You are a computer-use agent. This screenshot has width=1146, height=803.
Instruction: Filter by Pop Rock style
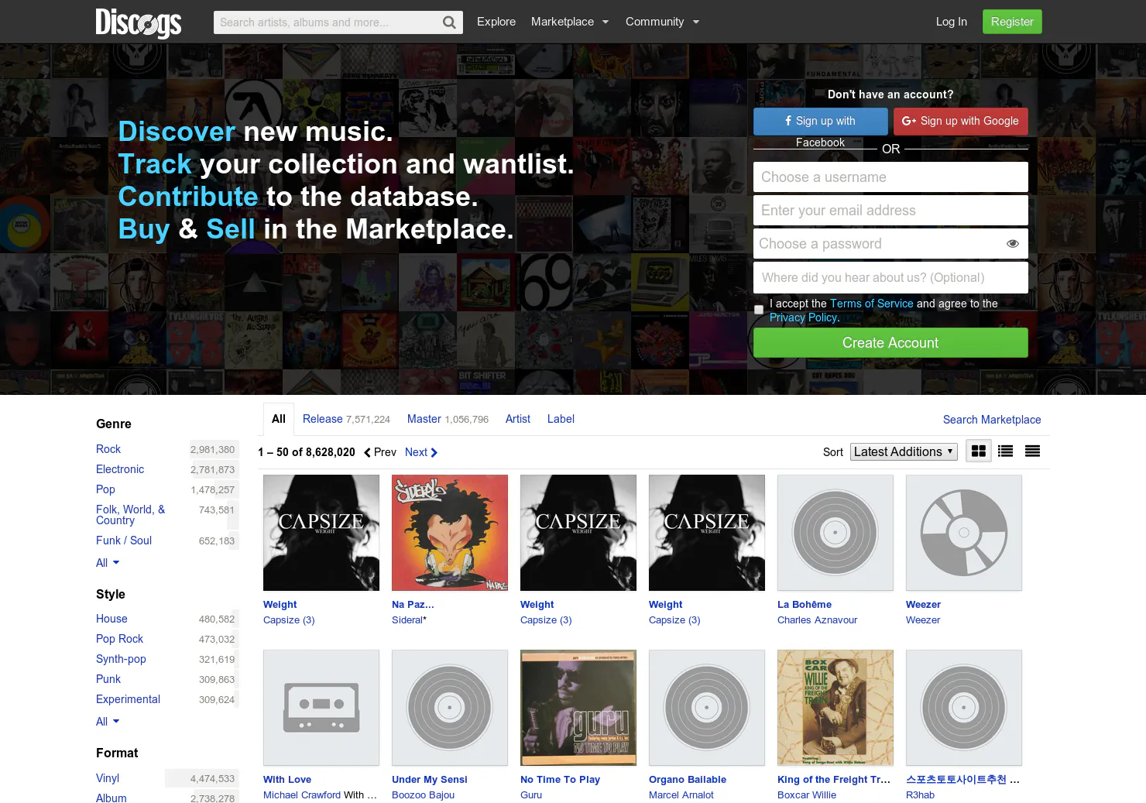click(119, 639)
